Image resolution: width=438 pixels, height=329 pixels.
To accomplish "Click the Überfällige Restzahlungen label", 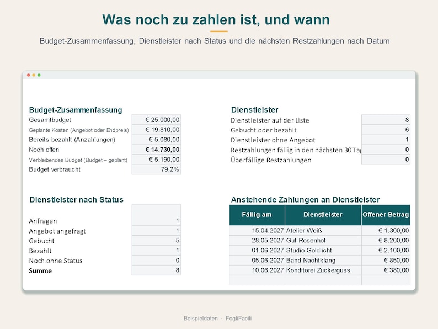I will click(x=271, y=160).
